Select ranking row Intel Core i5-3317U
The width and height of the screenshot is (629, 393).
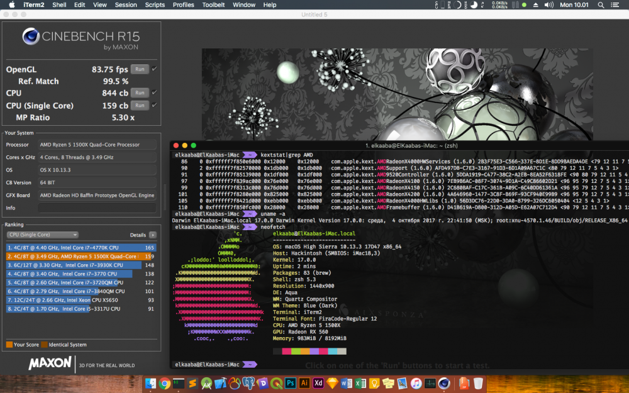(81, 309)
